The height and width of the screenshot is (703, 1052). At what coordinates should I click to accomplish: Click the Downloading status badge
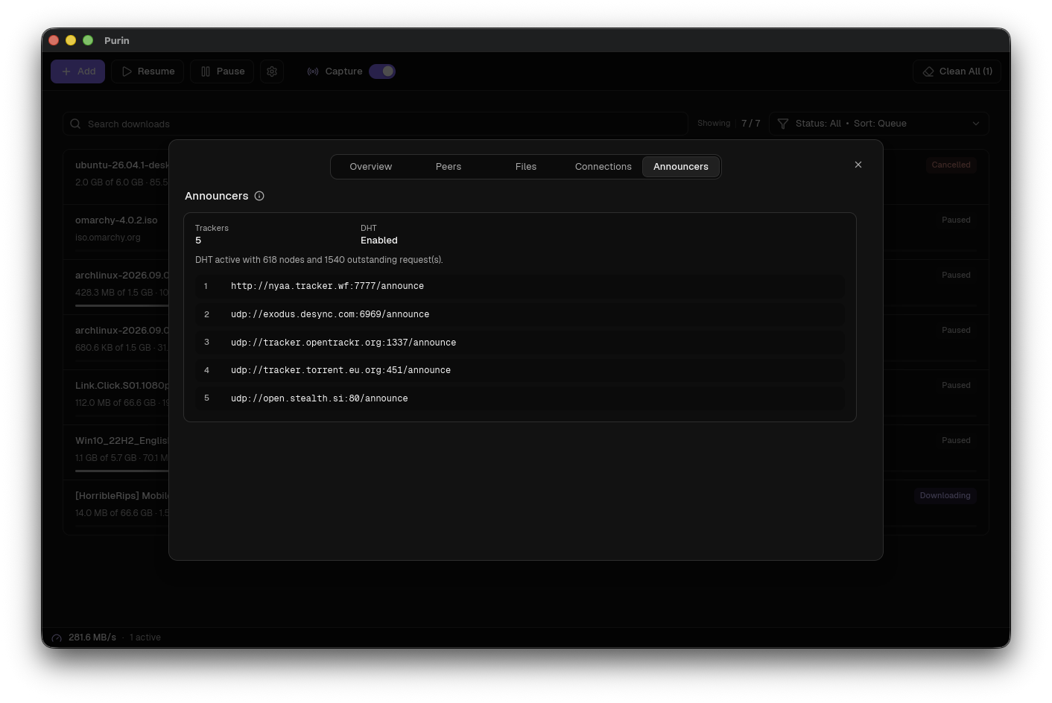945,496
